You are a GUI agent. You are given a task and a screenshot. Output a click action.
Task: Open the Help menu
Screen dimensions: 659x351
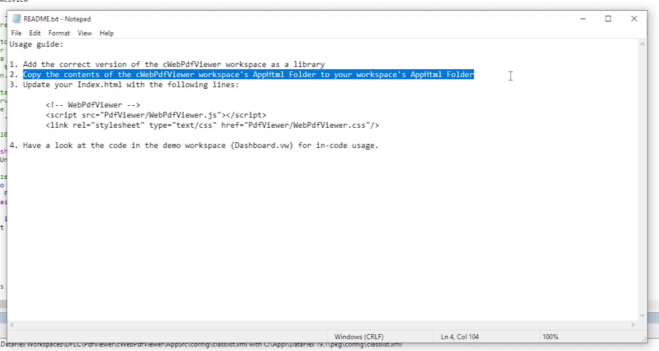tap(106, 33)
